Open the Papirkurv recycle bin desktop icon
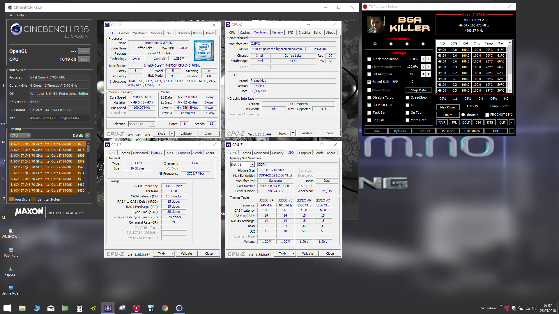Viewport: 559px width, 314px height. pos(11,252)
